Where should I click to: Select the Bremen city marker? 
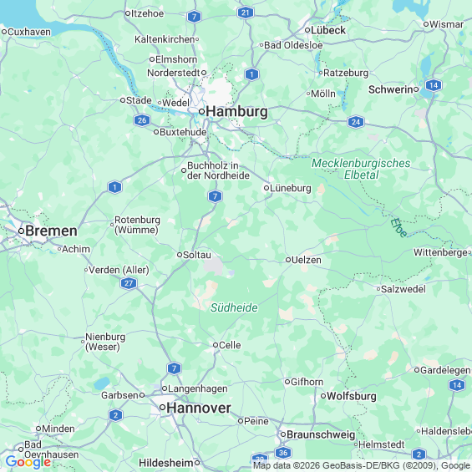pos(21,231)
